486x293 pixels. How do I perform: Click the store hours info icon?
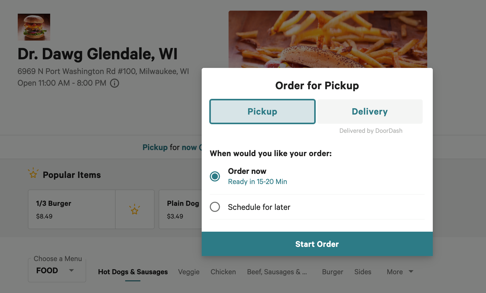click(115, 83)
